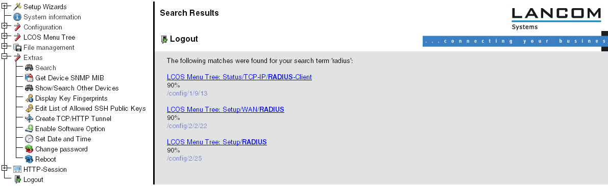Click the Setup Wizards wand icon

(17, 7)
